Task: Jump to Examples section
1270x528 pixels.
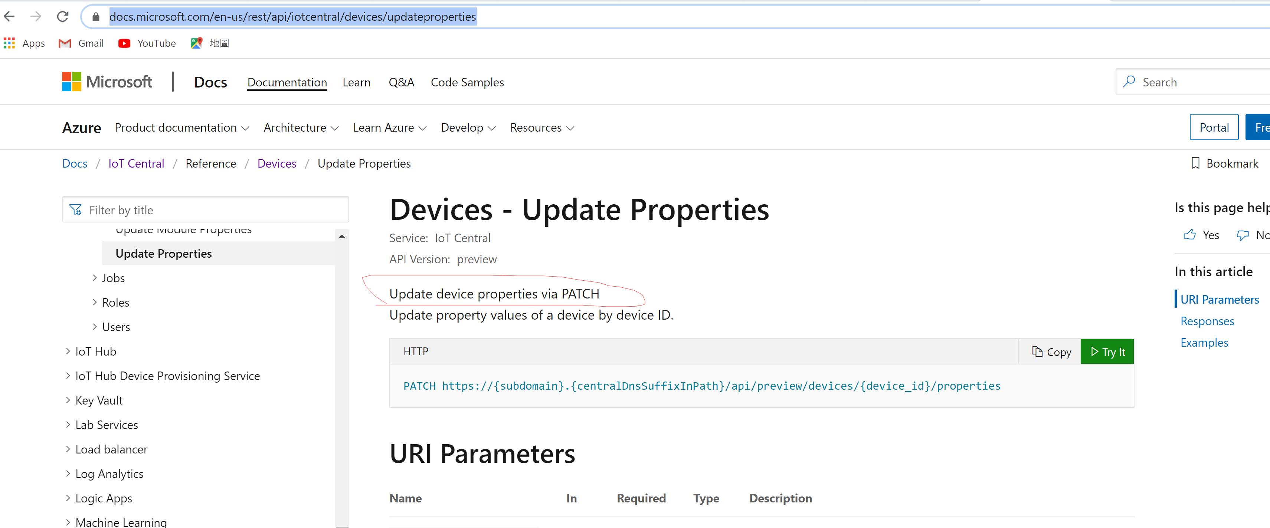Action: pyautogui.click(x=1204, y=343)
